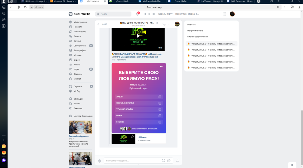Open the VK services grid icon
This screenshot has width=303, height=168.
pos(224,14)
